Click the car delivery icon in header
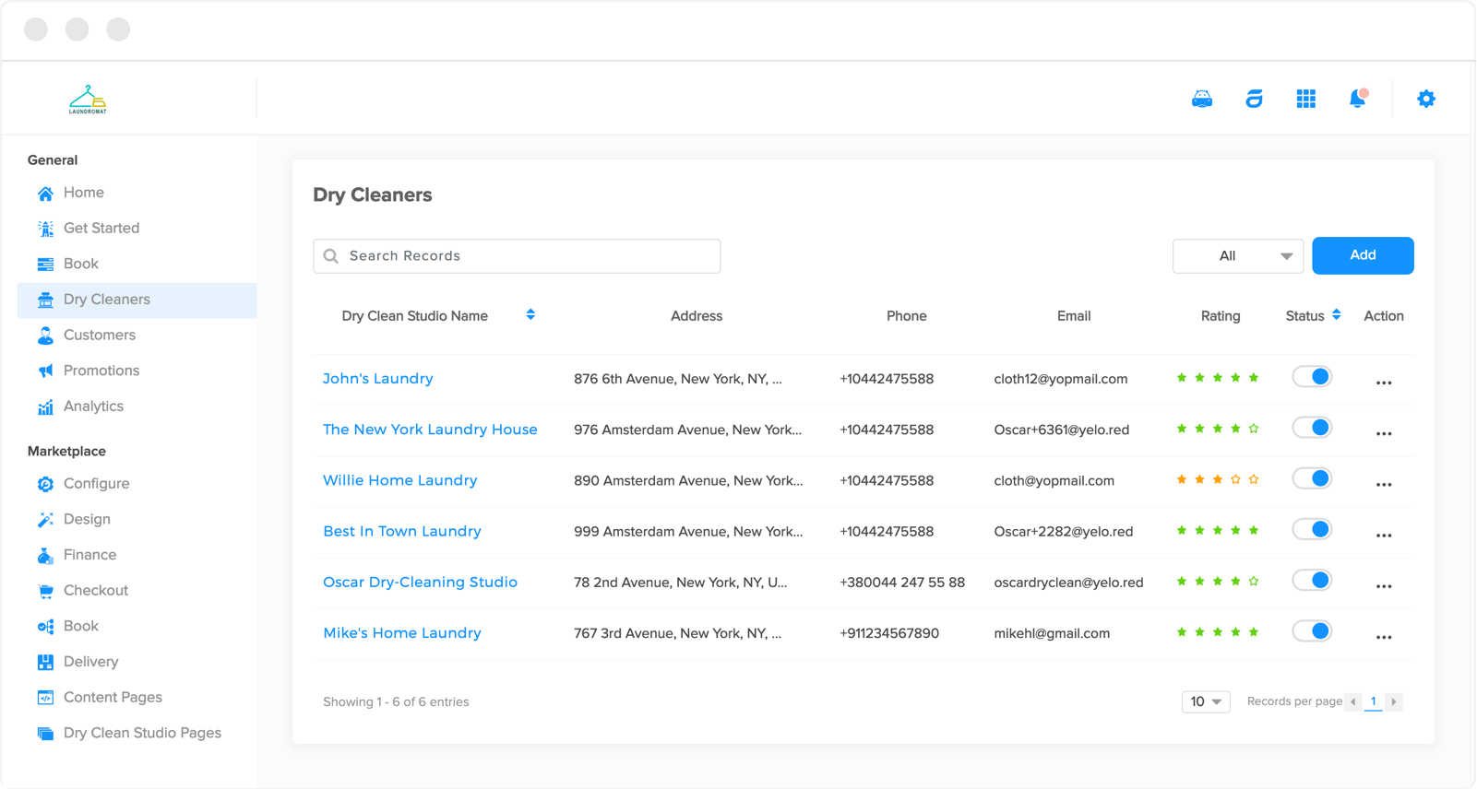The image size is (1477, 789). point(1201,99)
